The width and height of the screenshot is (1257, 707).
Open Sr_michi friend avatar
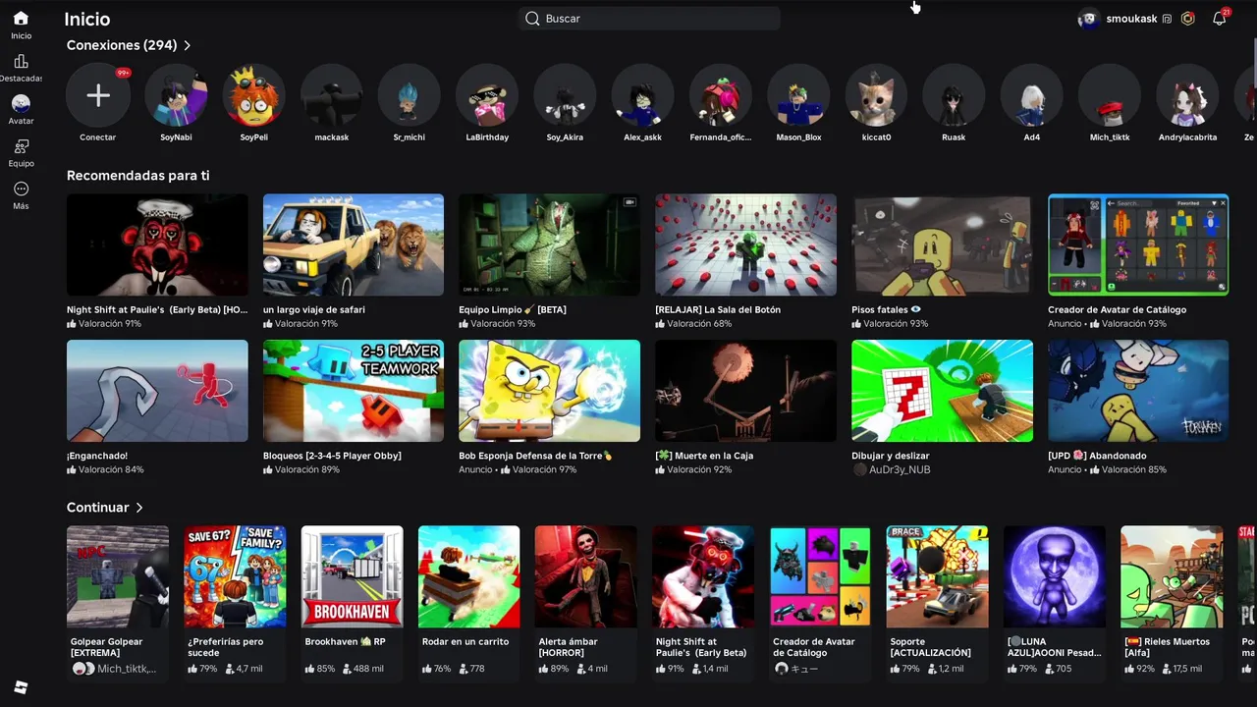click(x=410, y=95)
